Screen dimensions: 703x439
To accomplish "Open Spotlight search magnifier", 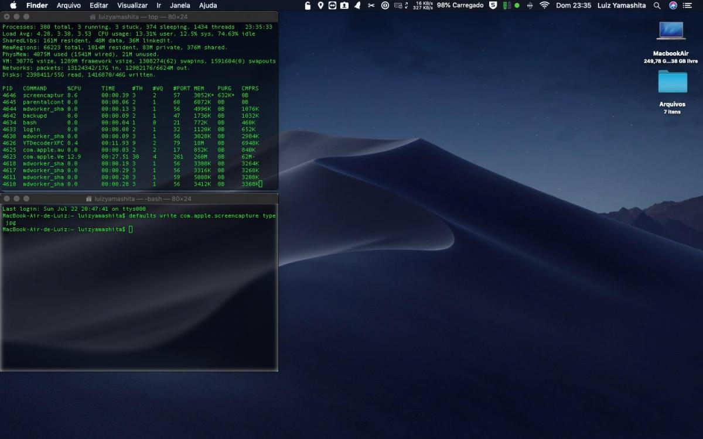I will pyautogui.click(x=657, y=5).
